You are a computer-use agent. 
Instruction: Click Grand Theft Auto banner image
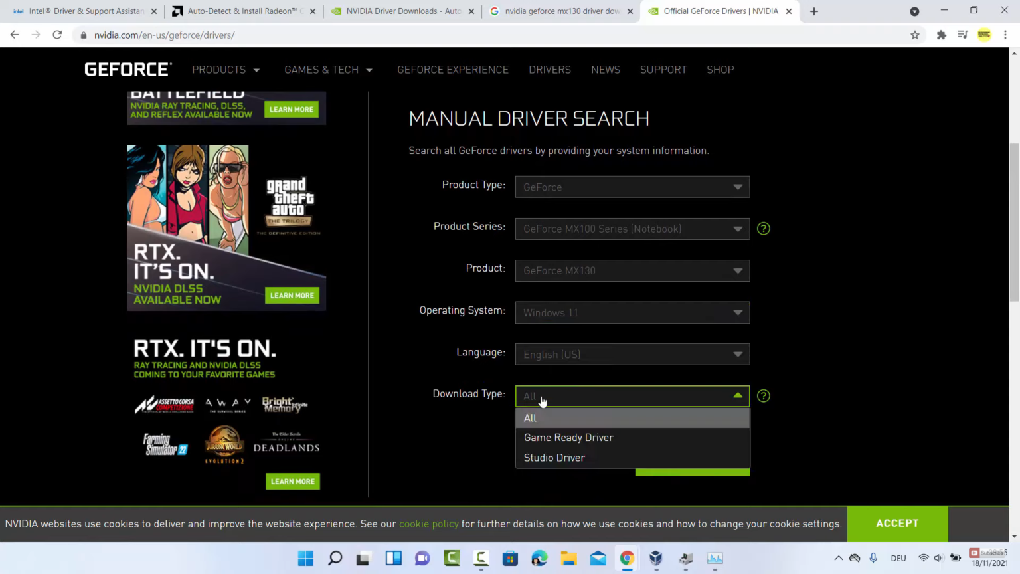(226, 228)
